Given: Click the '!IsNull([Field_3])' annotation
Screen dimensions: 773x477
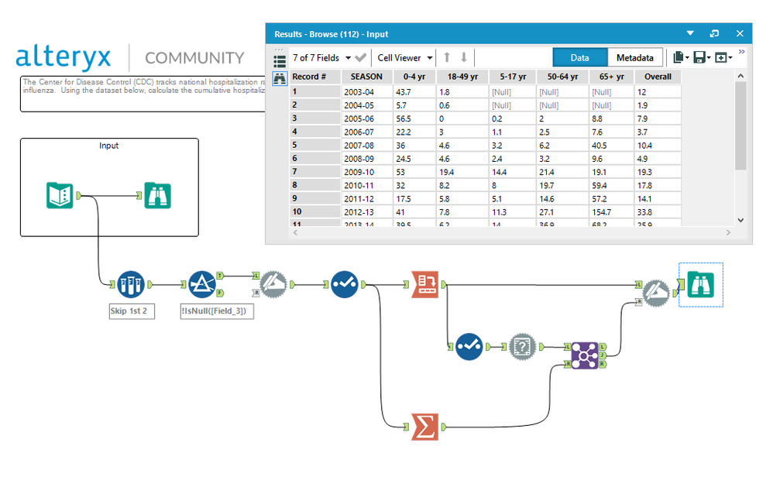Looking at the screenshot, I should [x=217, y=311].
